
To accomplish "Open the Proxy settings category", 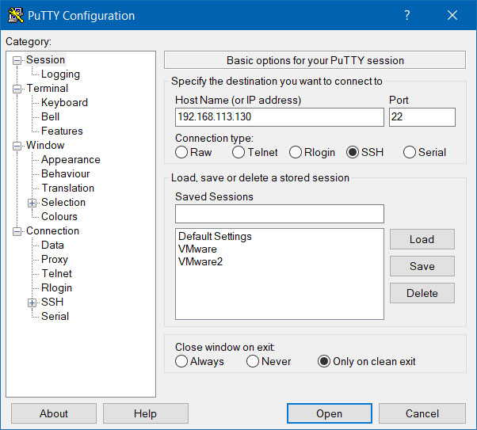I will [55, 259].
